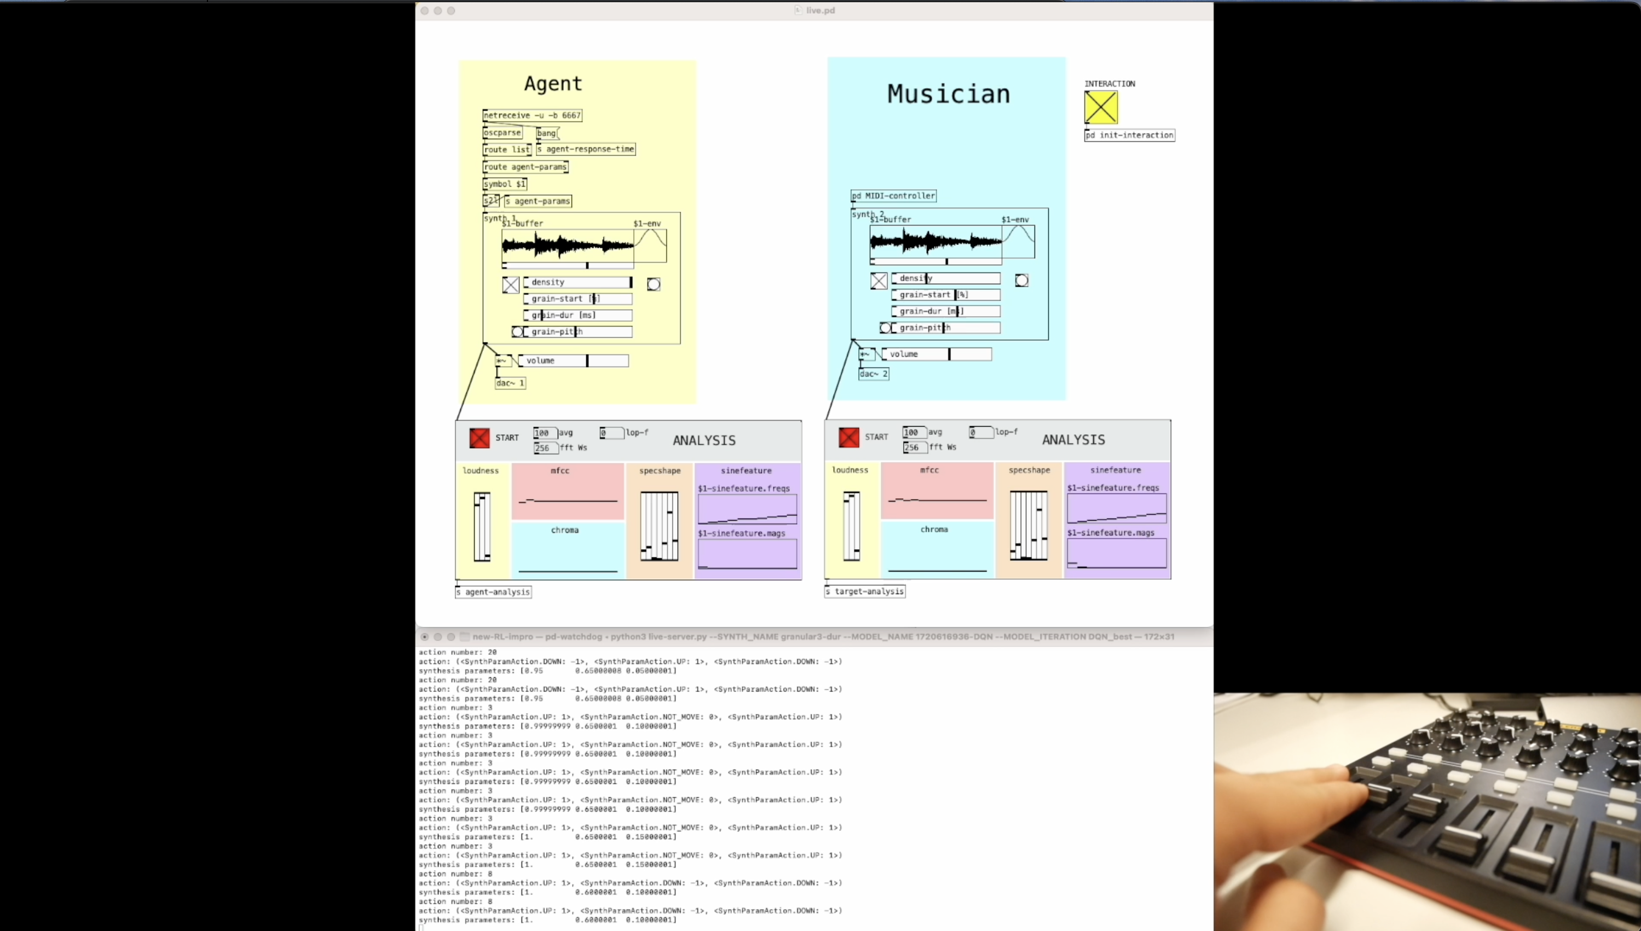
Task: Click position slider under Musician waveform buffer
Action: click(x=936, y=261)
